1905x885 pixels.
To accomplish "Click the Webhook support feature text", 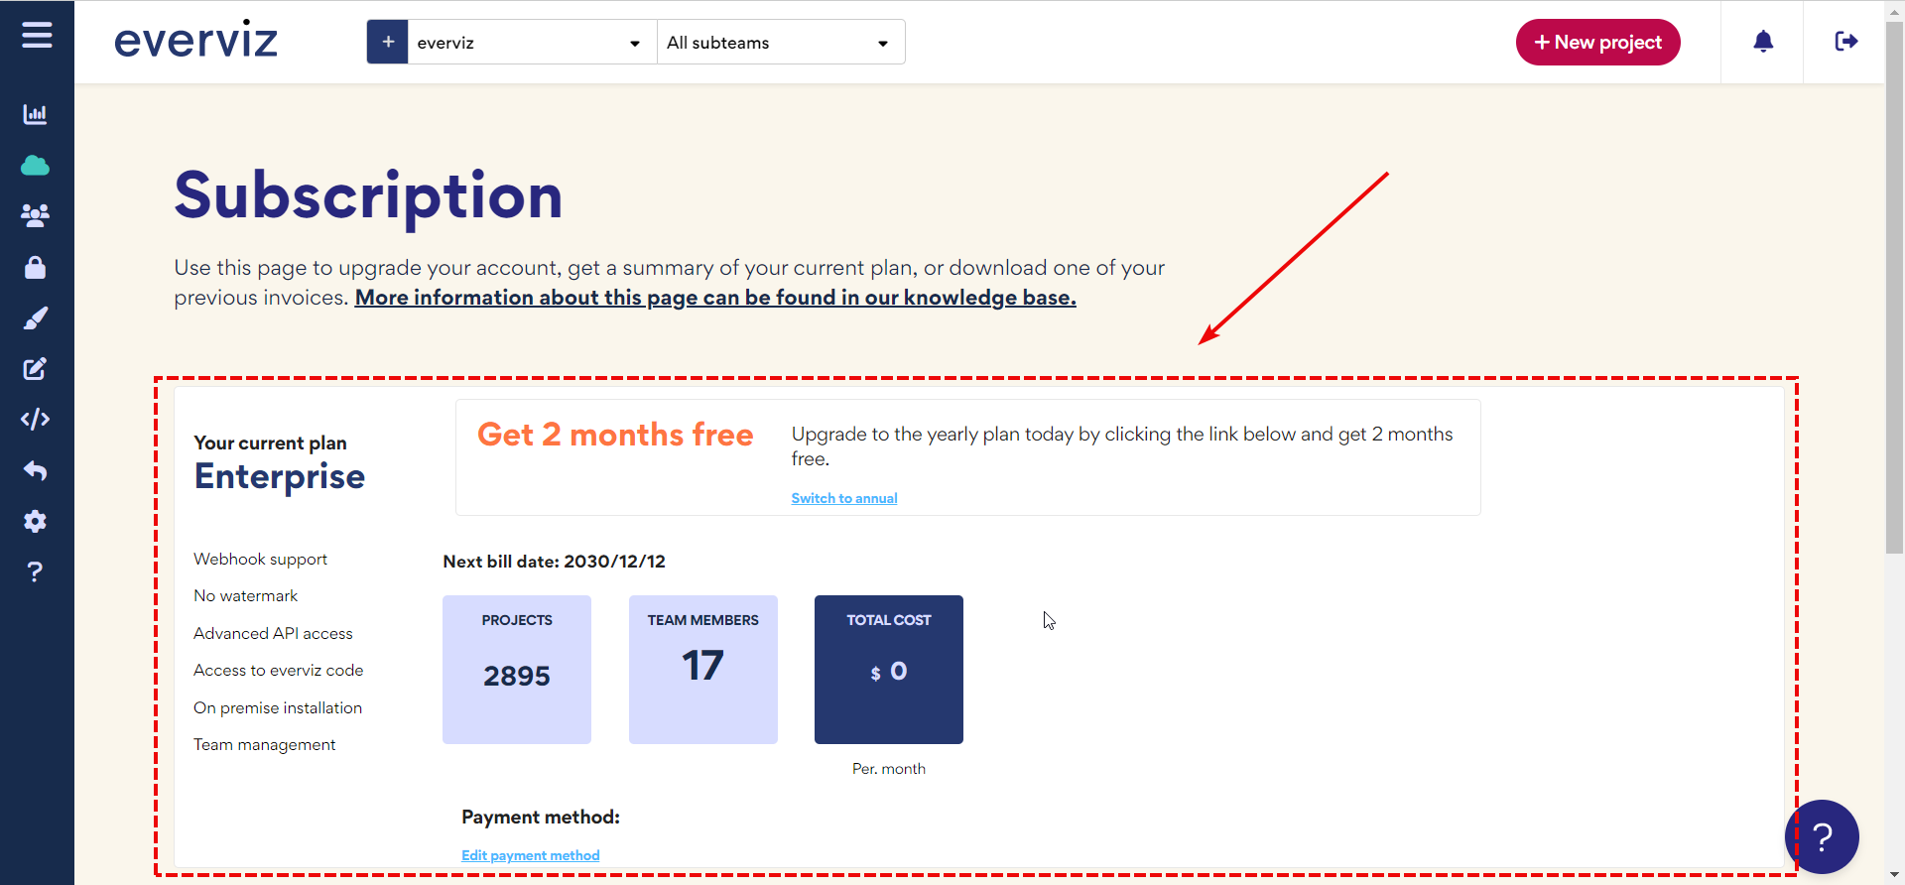I will point(260,559).
